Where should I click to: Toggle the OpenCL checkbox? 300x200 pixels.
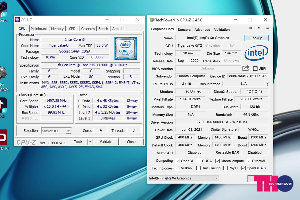pyautogui.click(x=178, y=161)
